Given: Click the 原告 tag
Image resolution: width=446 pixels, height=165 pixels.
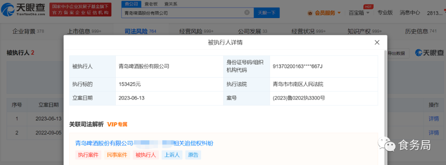Looking at the screenshot, I should point(193,155).
